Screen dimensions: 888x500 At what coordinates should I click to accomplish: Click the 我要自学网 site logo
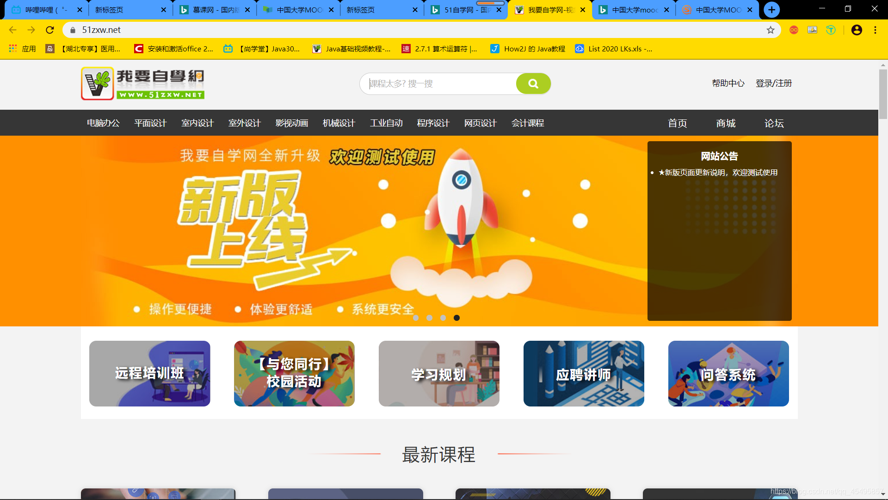(143, 84)
